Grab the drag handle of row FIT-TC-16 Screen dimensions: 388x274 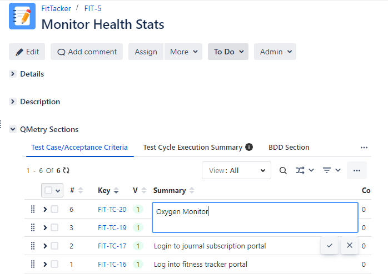[33, 264]
